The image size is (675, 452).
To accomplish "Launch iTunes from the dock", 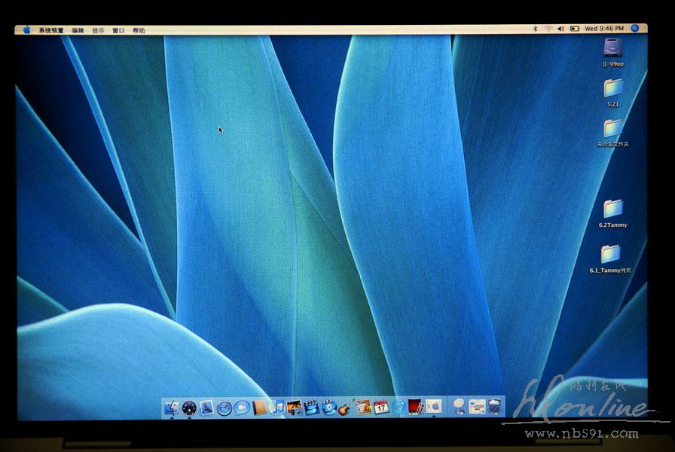I will [x=276, y=408].
